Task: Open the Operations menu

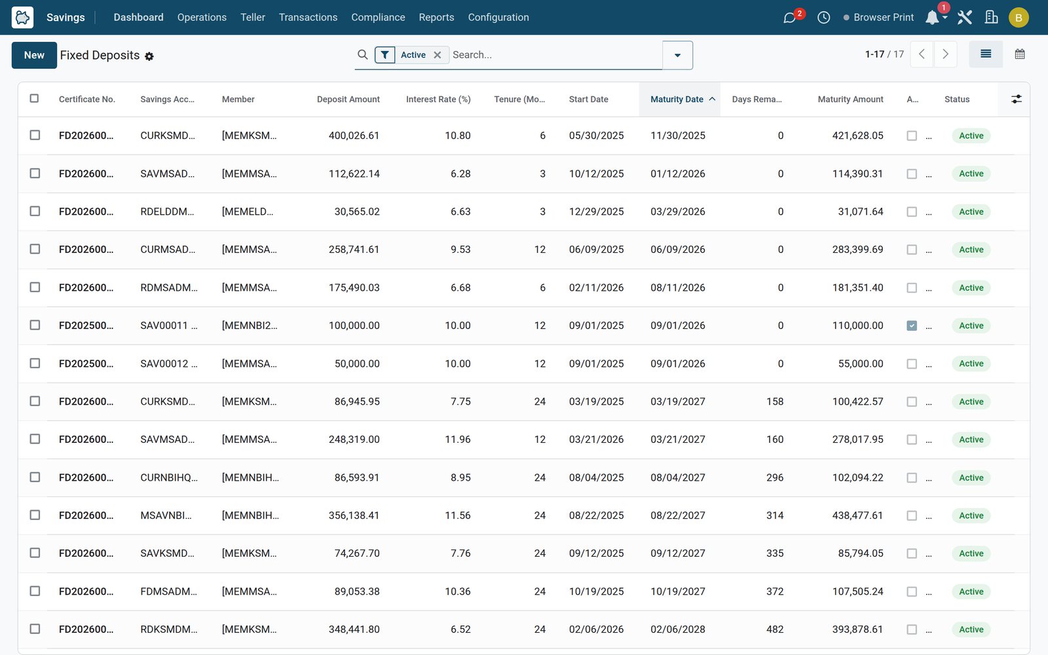Action: coord(202,18)
